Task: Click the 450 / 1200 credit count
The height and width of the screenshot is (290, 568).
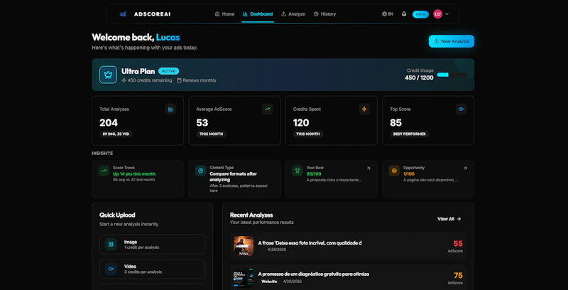Action: [419, 77]
